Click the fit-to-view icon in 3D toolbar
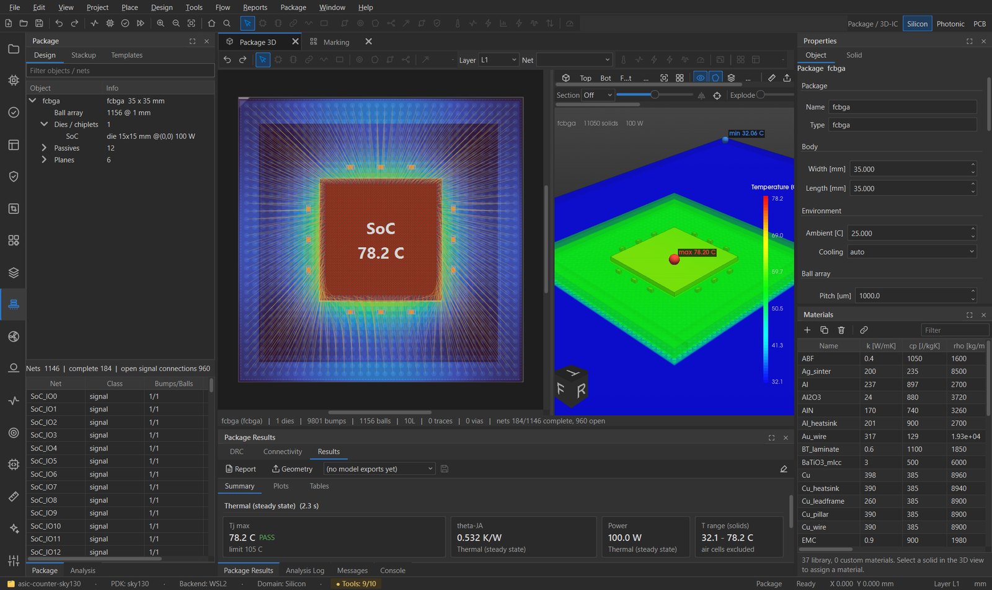 click(664, 78)
